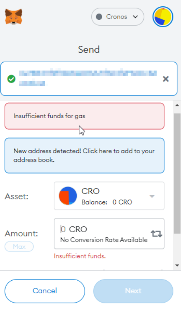Screen dimensions: 181x309
Task: Select the Max amount button
Action: pos(19,247)
